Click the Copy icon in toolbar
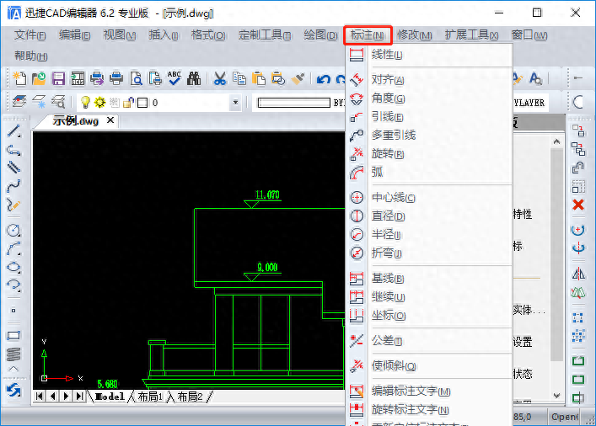This screenshot has width=596, height=426. (239, 78)
